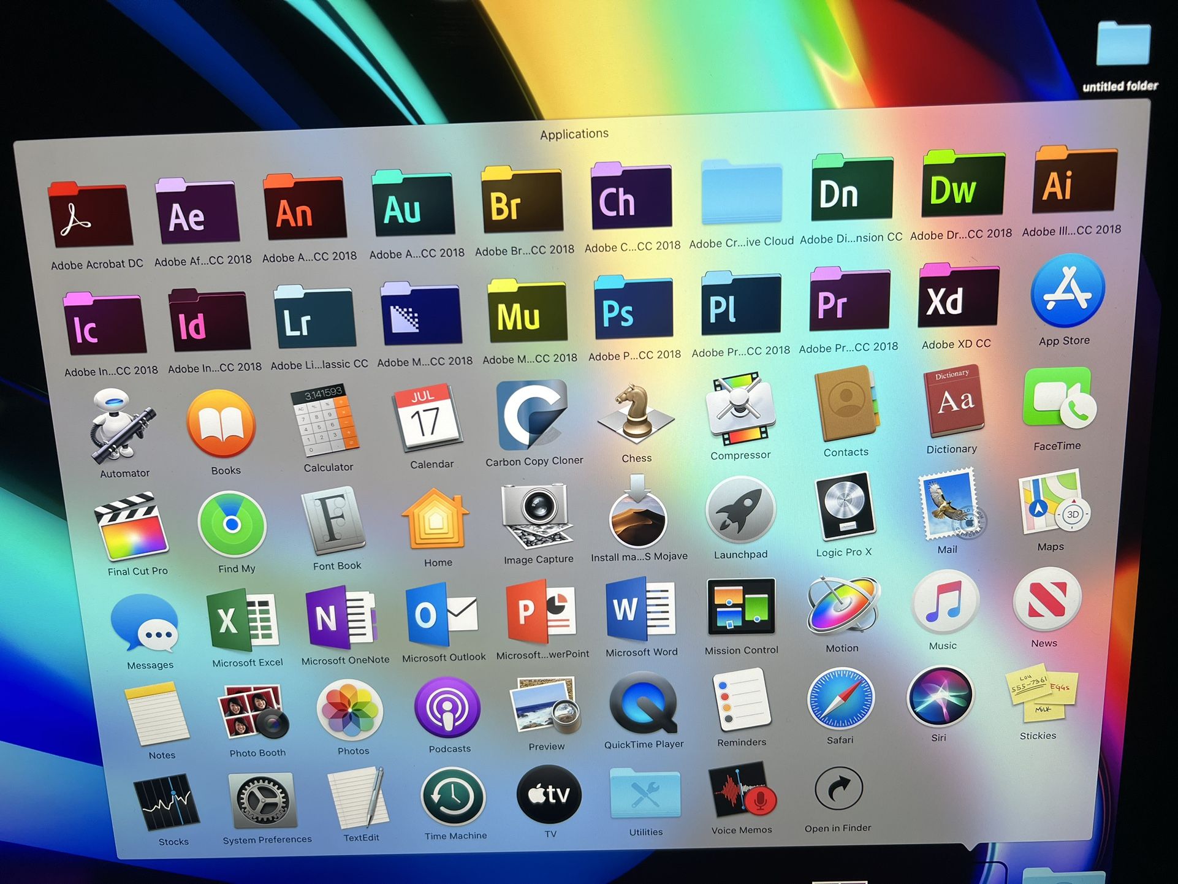Launch Compressor
Screen dimensions: 1178x884
click(x=740, y=408)
